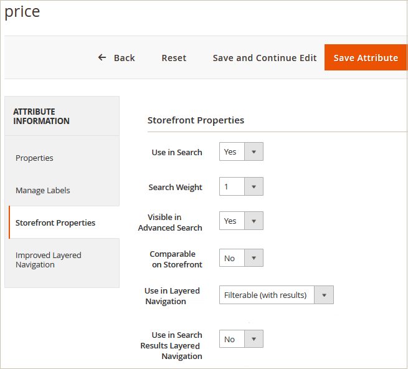
Task: Click the Use in Search dropdown arrow
Action: (x=254, y=152)
